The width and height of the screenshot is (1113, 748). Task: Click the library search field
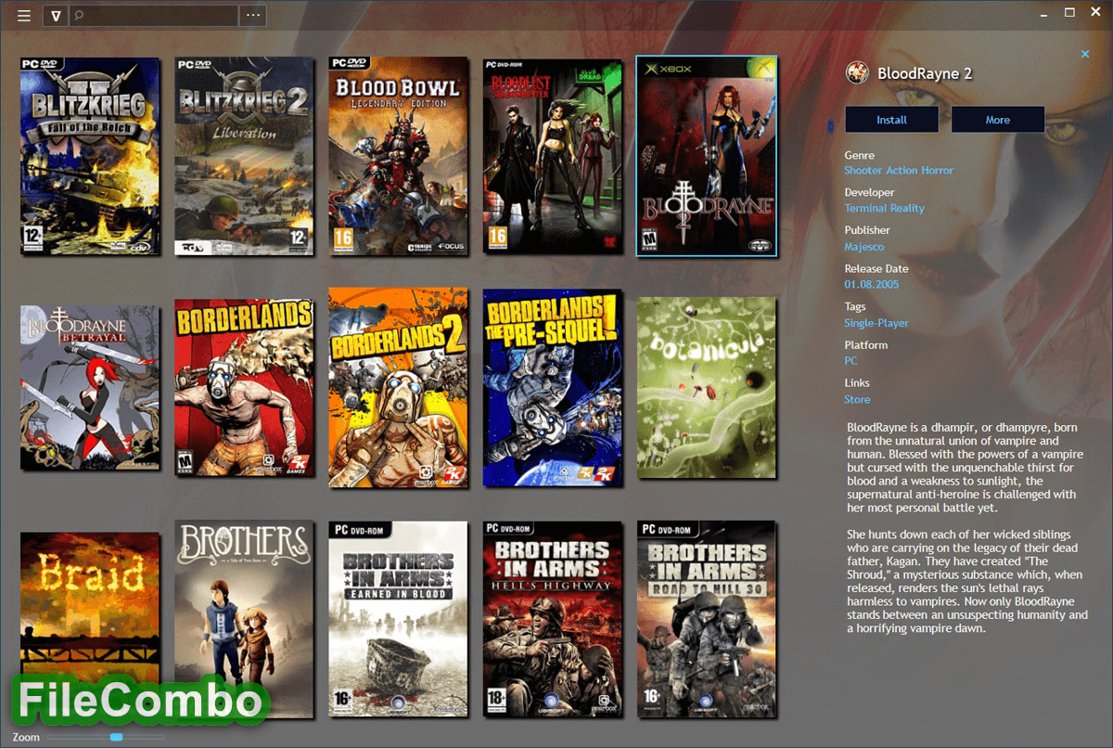click(x=154, y=16)
